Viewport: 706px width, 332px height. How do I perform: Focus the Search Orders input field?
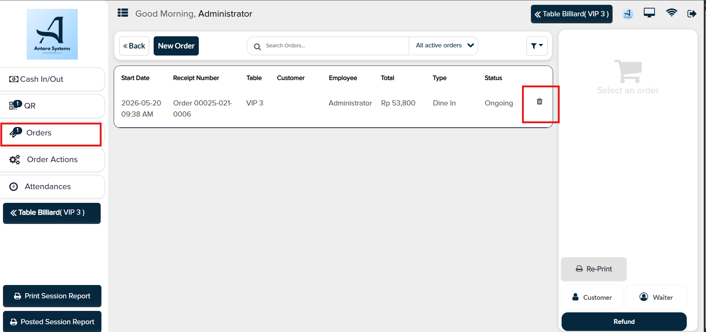[335, 46]
